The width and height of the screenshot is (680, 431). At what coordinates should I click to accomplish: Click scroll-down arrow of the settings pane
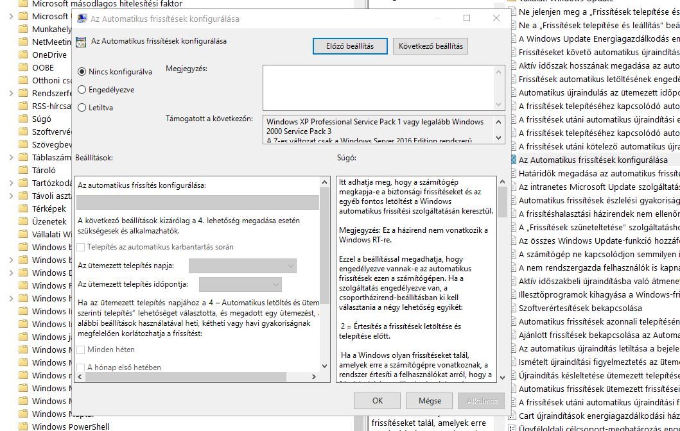[x=325, y=366]
